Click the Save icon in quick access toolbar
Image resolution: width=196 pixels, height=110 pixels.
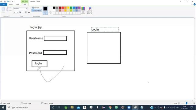[5, 2]
